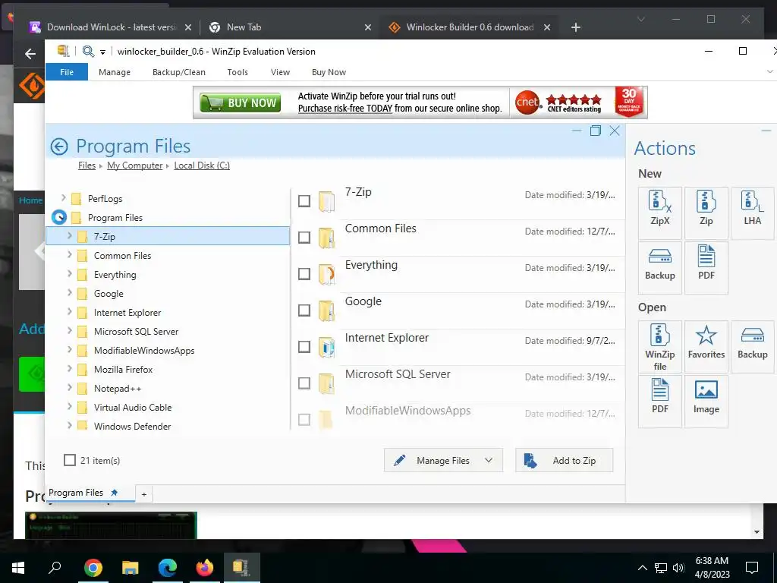The height and width of the screenshot is (583, 777).
Task: Click the browser back arrow
Action: coord(30,54)
